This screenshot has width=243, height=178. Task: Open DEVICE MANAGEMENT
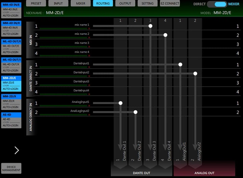tap(11, 169)
